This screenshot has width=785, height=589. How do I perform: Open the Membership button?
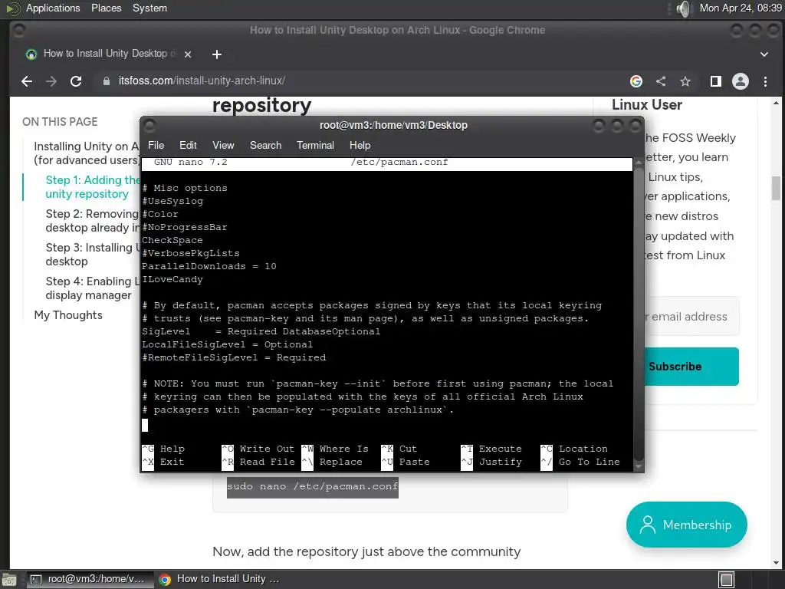[x=686, y=525]
